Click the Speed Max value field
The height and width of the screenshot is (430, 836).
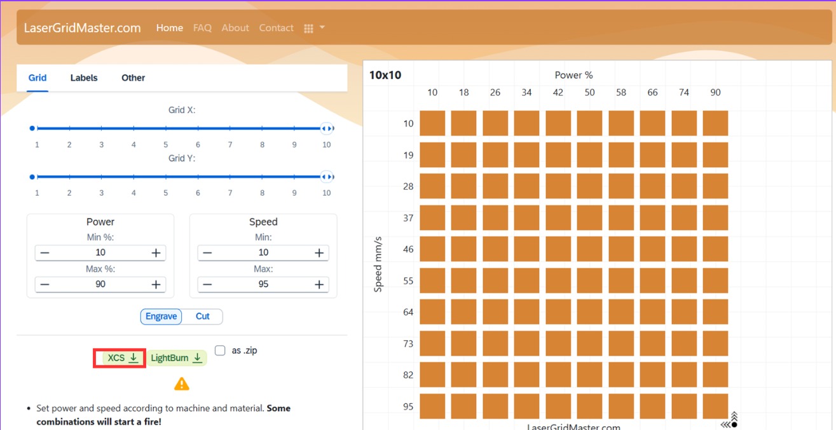point(263,285)
